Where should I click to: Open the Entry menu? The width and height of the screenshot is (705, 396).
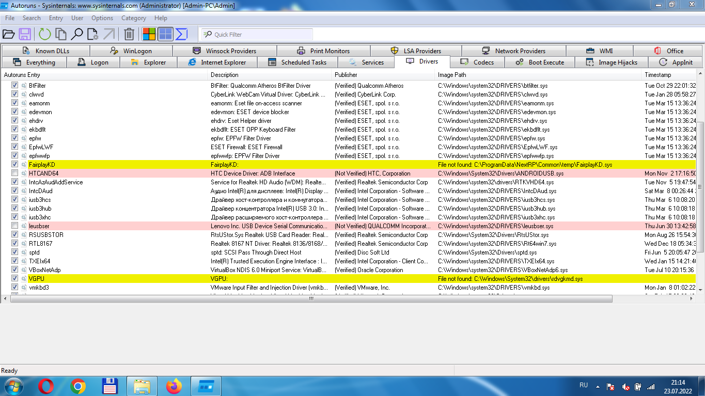pos(56,18)
